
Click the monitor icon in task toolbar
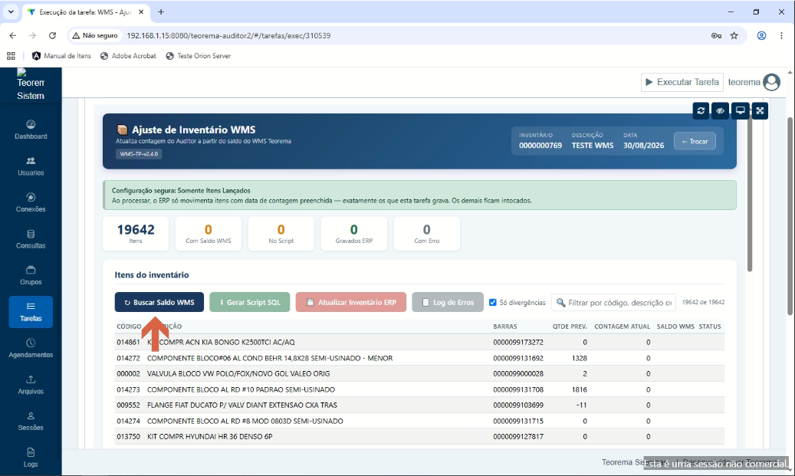(x=741, y=110)
